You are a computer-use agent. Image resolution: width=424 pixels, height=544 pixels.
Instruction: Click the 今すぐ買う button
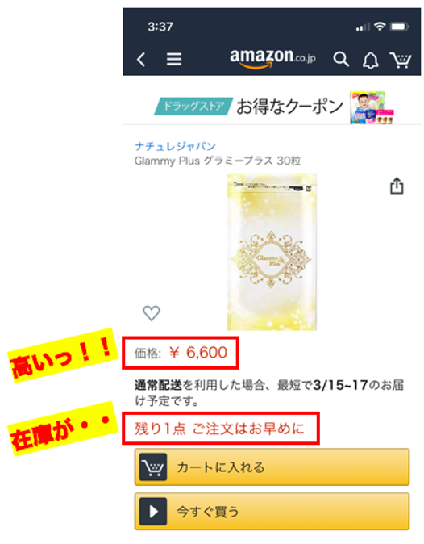click(272, 511)
